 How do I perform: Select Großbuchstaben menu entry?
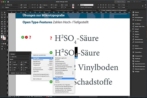pyautogui.click(x=42, y=60)
